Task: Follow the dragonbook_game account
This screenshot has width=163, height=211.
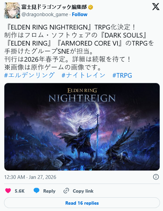Action: [80, 14]
